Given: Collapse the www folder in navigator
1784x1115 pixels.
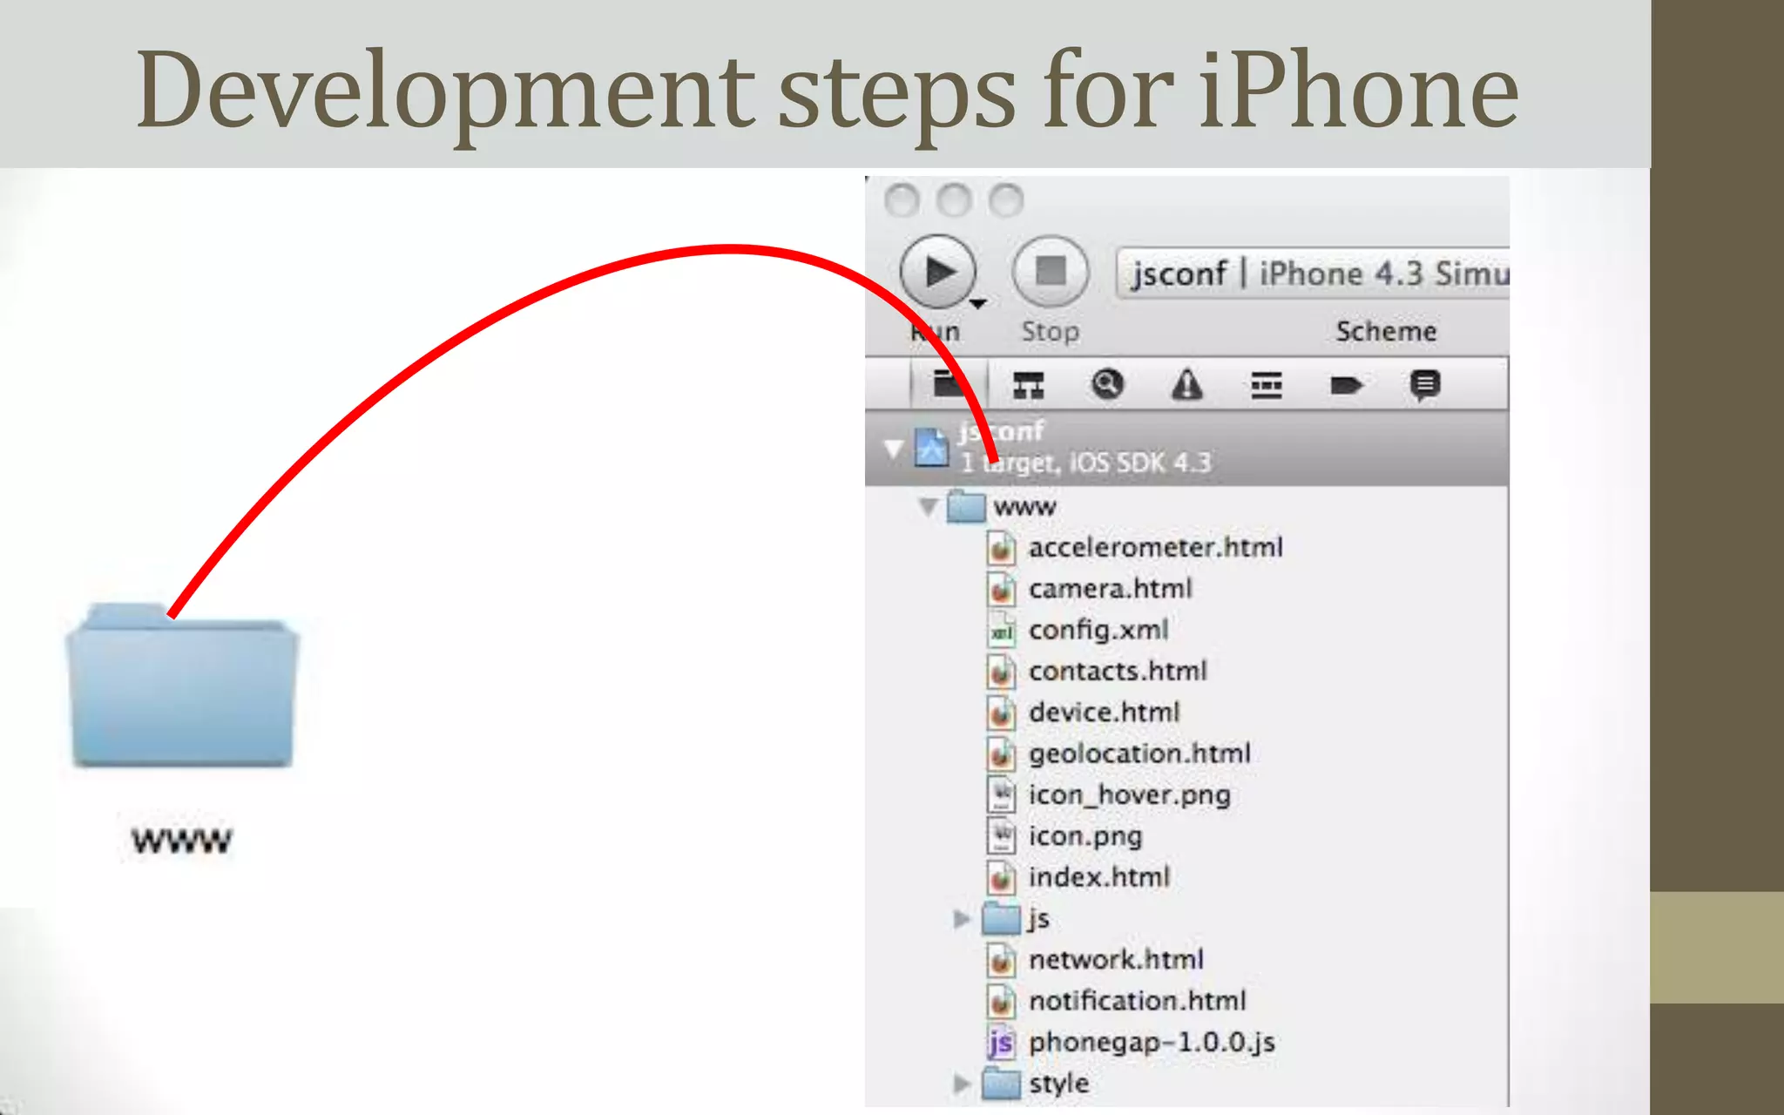Looking at the screenshot, I should (929, 506).
